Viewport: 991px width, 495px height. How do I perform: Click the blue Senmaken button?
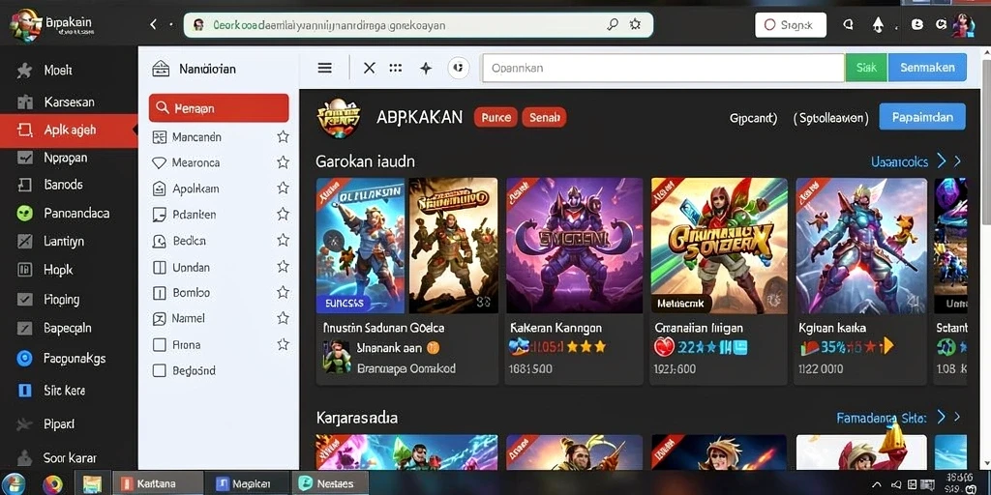[927, 68]
